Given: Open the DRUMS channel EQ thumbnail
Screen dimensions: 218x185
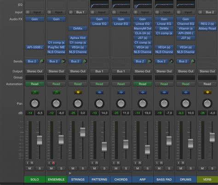Looking at the screenshot, I should click(186, 4).
